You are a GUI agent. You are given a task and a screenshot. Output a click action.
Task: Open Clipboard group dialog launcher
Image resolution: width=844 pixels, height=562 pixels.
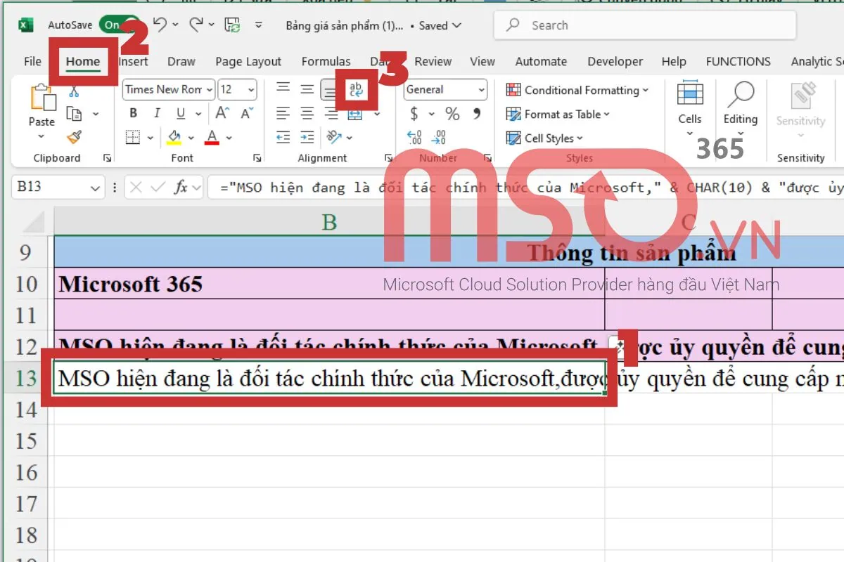[x=107, y=158]
